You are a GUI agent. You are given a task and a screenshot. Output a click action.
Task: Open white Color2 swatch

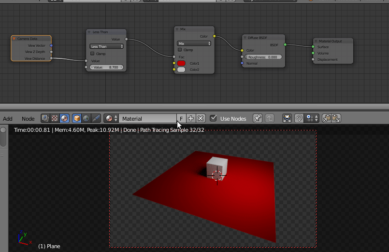click(181, 70)
